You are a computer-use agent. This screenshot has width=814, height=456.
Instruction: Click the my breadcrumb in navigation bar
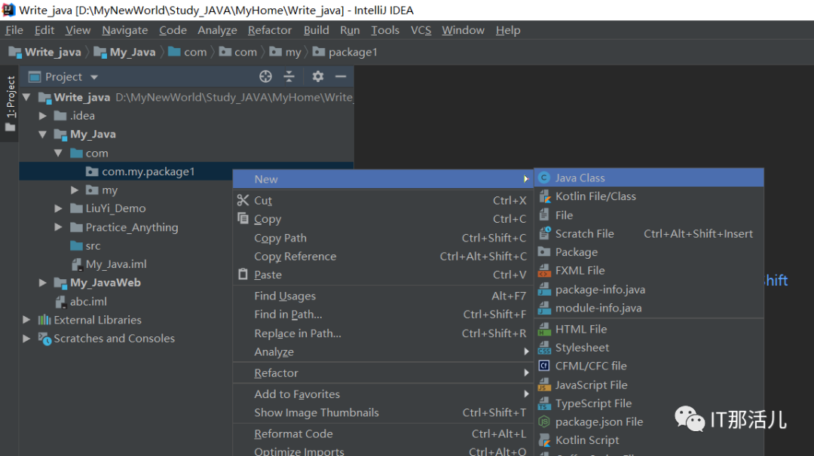click(286, 52)
